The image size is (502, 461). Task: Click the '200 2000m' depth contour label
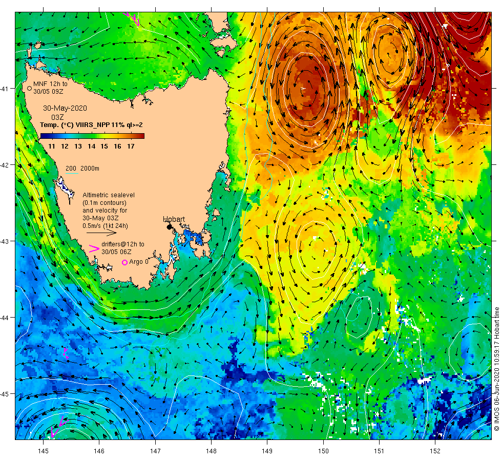(x=82, y=169)
